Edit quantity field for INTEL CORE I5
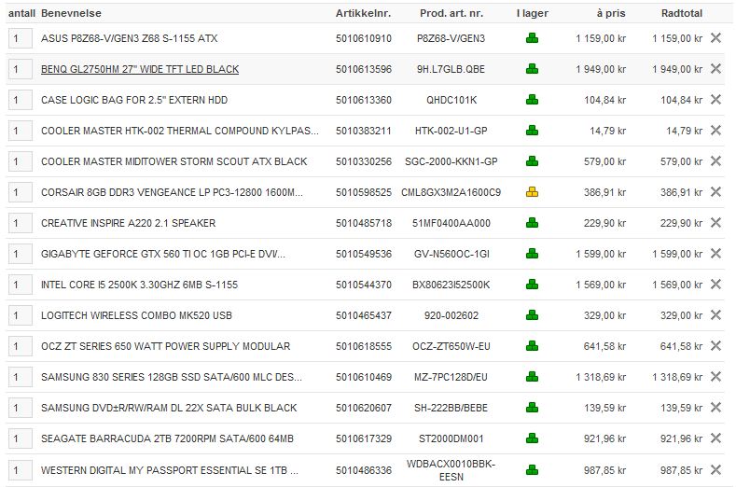This screenshot has width=736, height=487. point(21,285)
